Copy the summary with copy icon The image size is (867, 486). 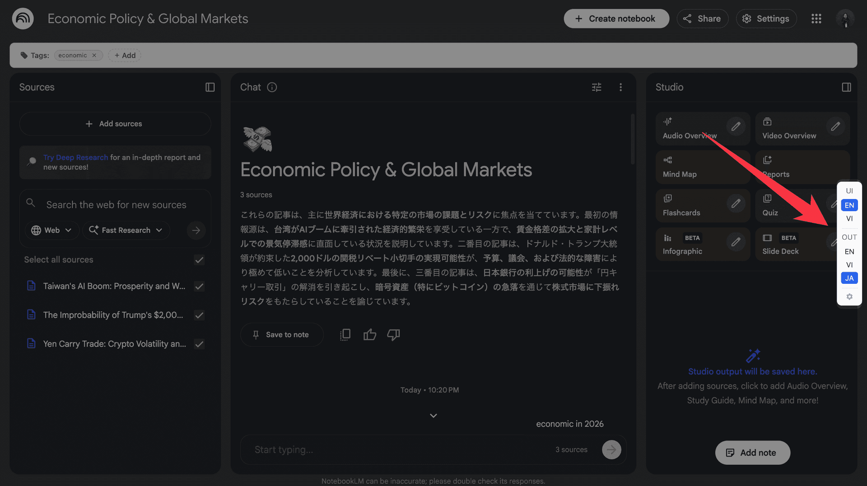pos(345,334)
